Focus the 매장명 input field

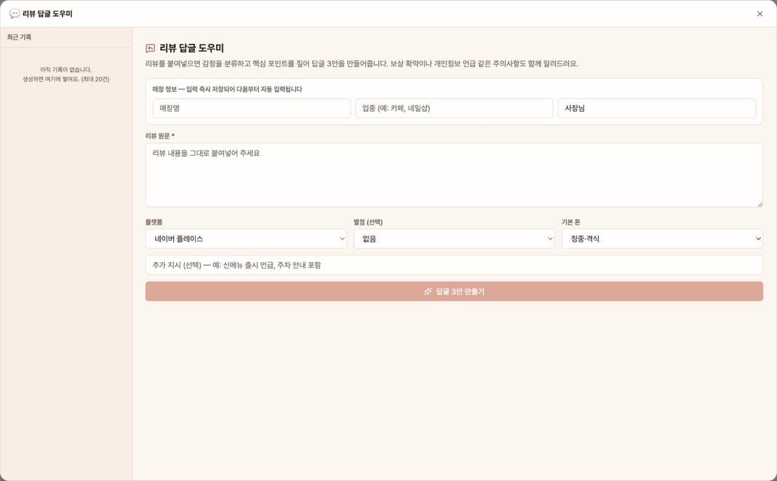[x=252, y=108]
